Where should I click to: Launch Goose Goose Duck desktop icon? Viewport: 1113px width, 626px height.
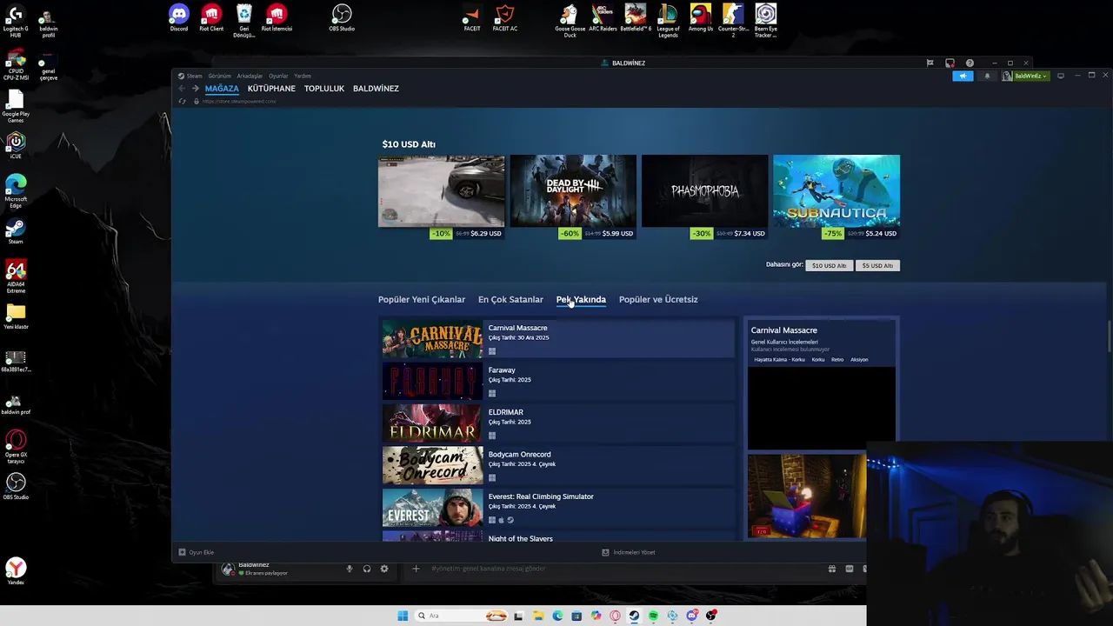point(570,20)
